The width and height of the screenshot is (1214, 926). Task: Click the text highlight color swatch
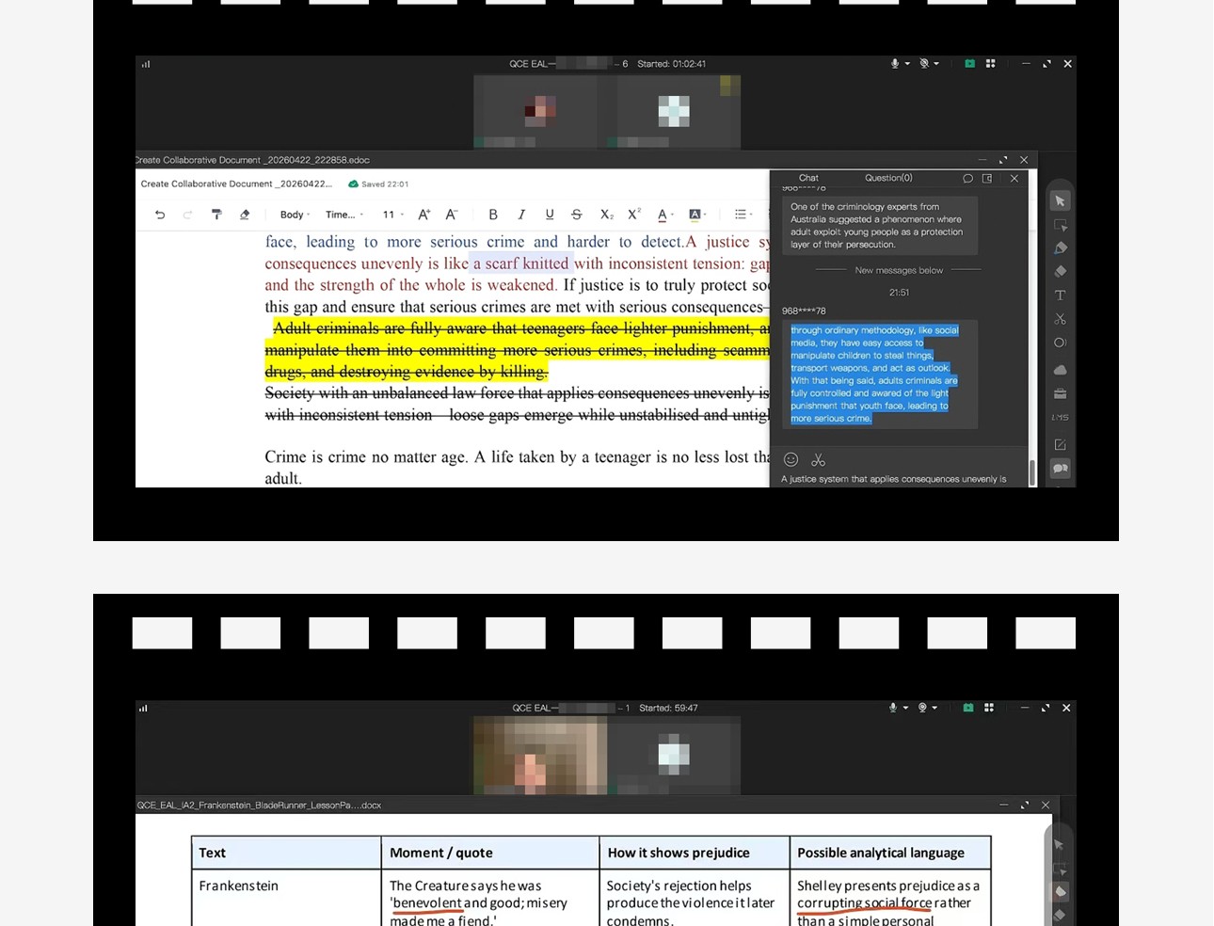pos(696,215)
